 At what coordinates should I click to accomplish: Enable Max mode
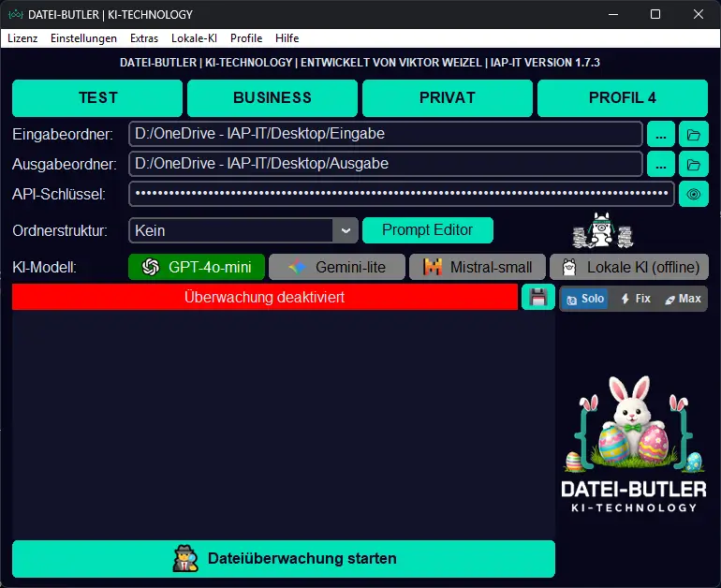click(683, 299)
